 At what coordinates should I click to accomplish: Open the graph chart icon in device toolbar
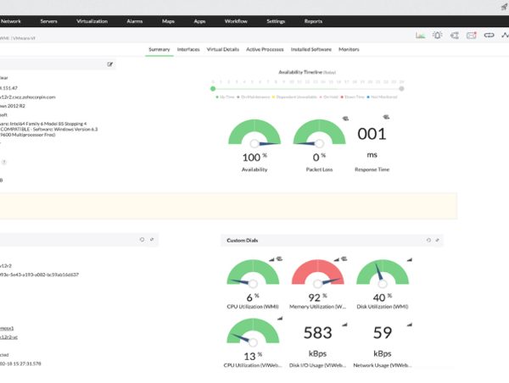[421, 36]
